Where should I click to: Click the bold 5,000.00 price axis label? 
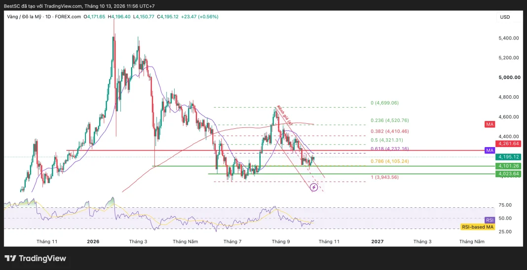point(509,77)
